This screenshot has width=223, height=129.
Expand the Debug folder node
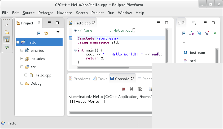(x=22, y=83)
